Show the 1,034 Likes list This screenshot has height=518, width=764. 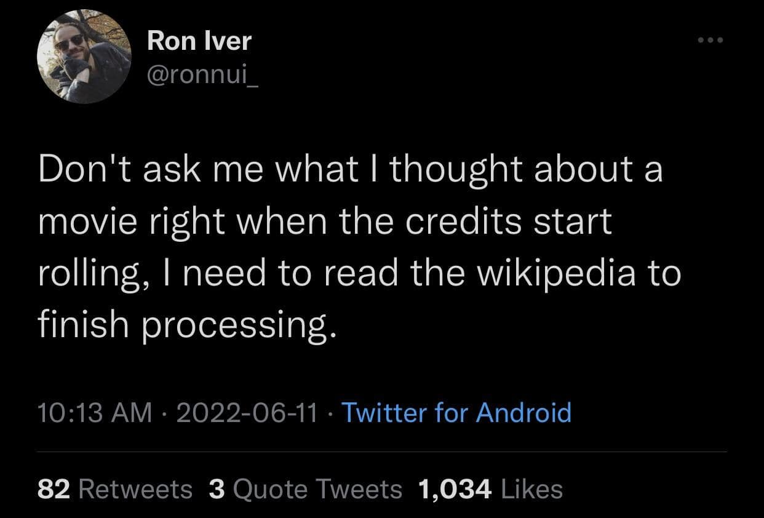click(x=490, y=490)
